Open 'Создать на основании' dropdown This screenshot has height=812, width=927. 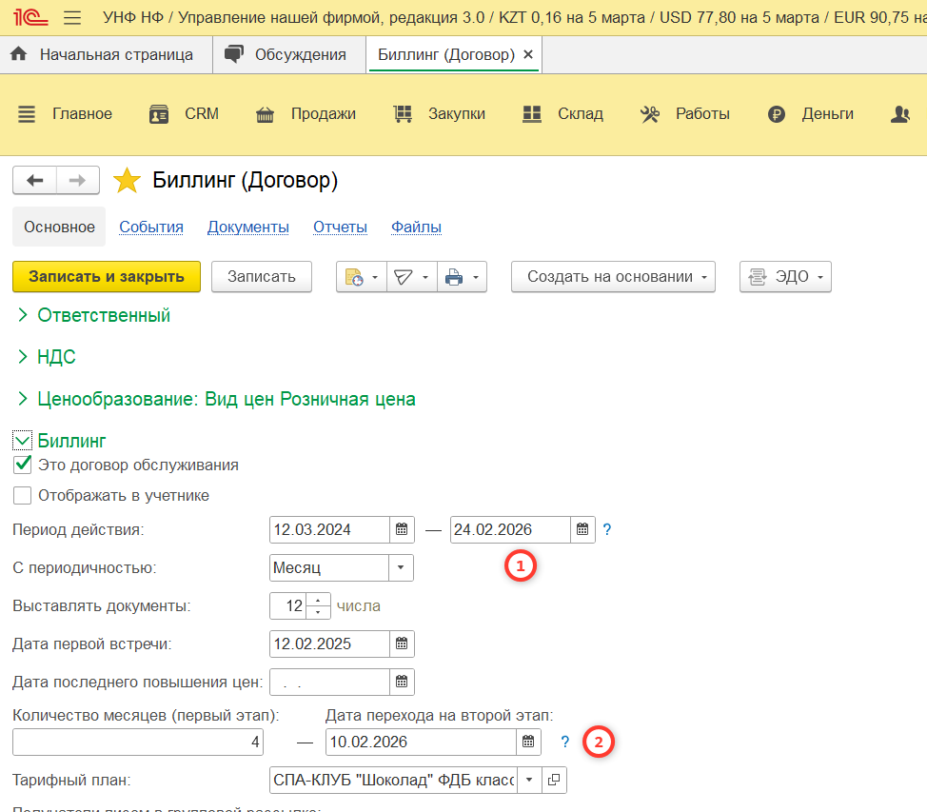(x=613, y=277)
